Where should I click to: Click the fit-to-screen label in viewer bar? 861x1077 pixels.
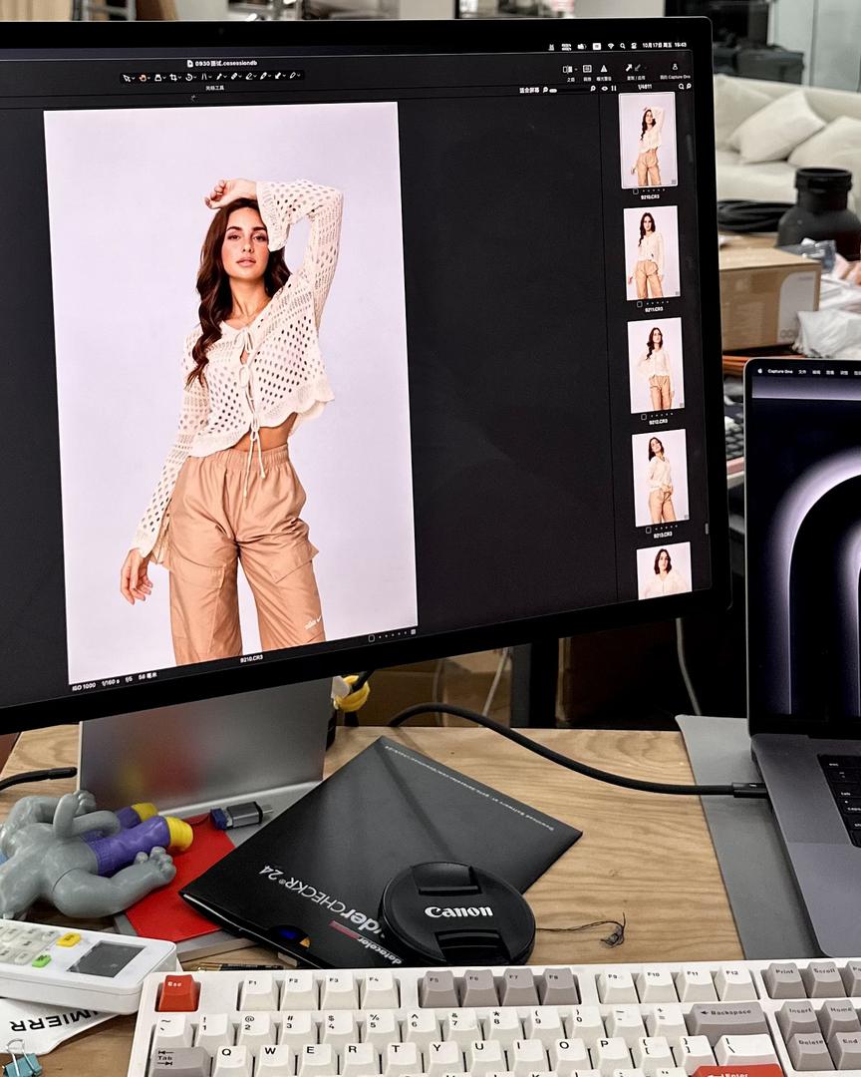[x=529, y=90]
